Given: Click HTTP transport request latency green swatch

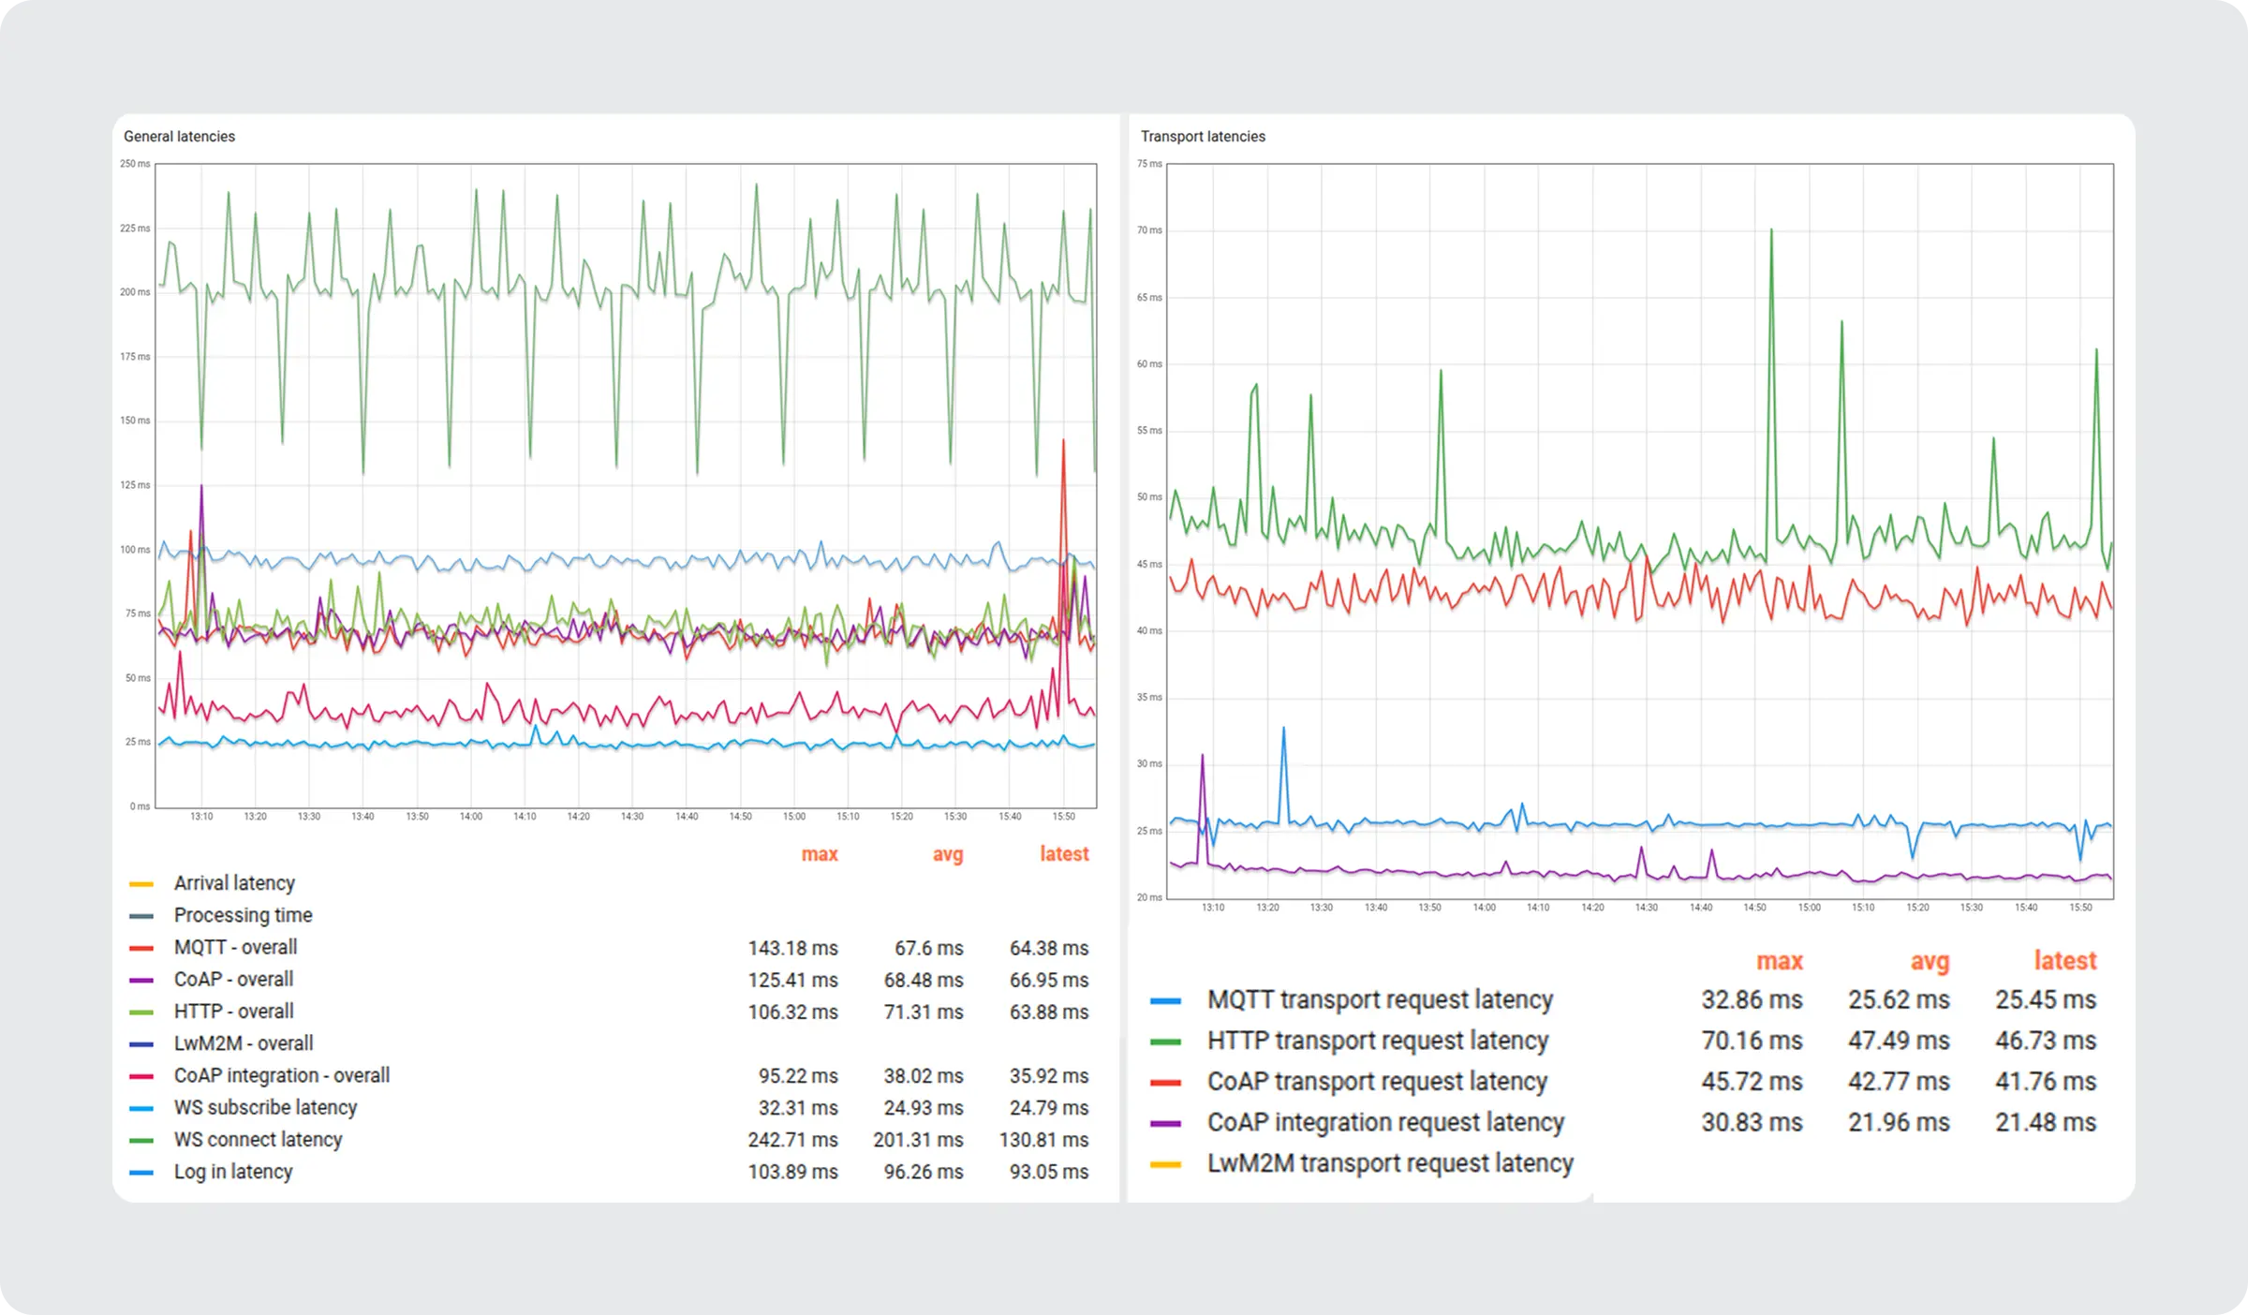Looking at the screenshot, I should 1165,1042.
